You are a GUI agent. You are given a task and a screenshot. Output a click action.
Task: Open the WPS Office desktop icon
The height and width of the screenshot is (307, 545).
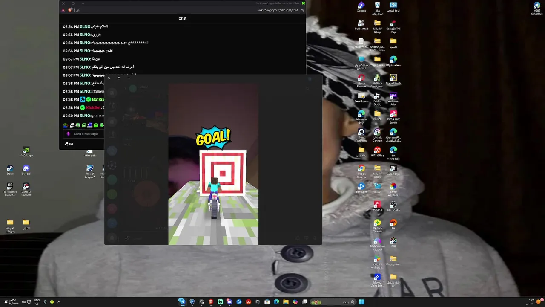[377, 152]
